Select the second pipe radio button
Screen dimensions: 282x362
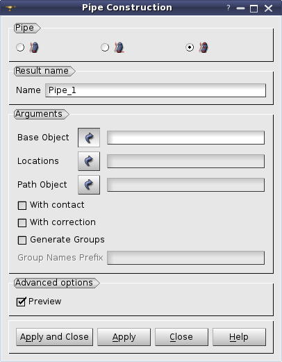105,47
